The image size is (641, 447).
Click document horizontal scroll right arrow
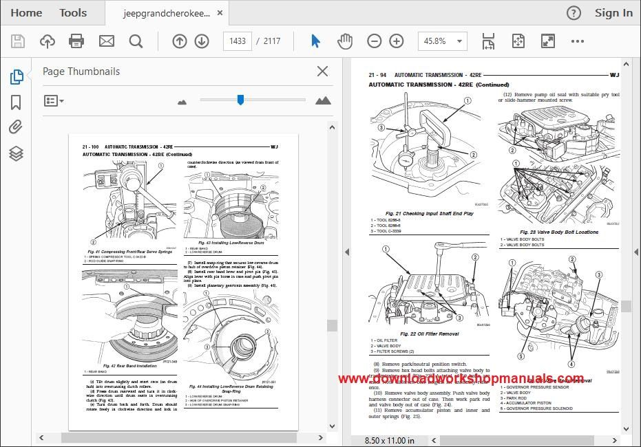click(x=614, y=441)
